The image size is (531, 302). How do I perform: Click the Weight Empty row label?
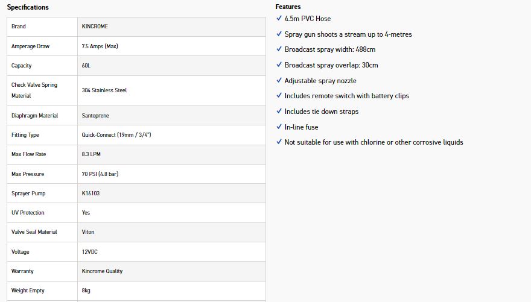(x=28, y=291)
